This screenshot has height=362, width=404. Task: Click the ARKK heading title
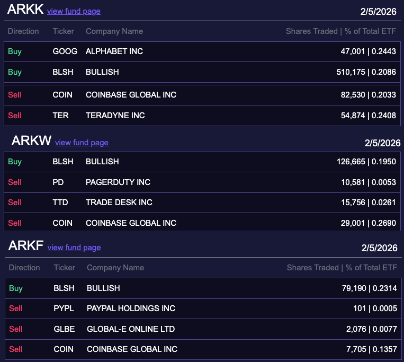pyautogui.click(x=25, y=10)
